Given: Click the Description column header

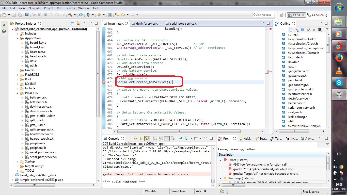Looking at the screenshot, I should (x=272, y=155).
